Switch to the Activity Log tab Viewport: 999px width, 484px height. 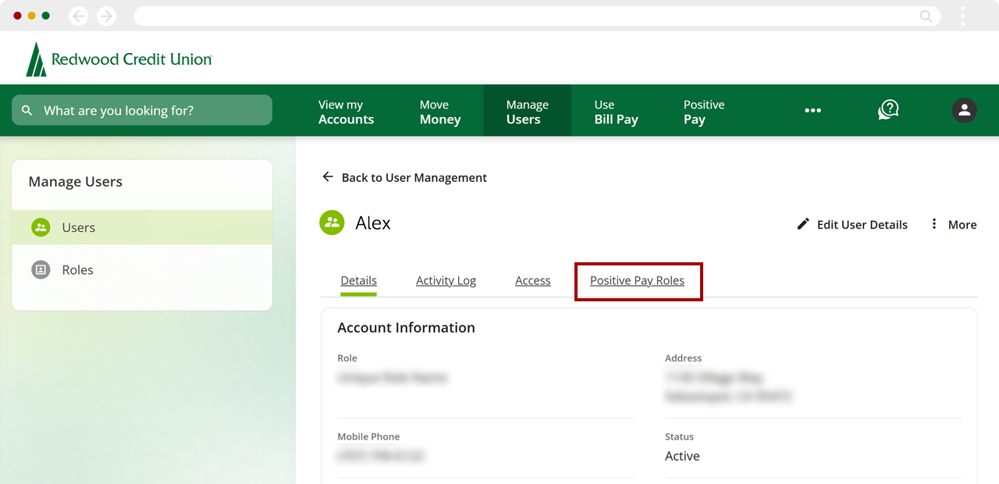tap(446, 280)
